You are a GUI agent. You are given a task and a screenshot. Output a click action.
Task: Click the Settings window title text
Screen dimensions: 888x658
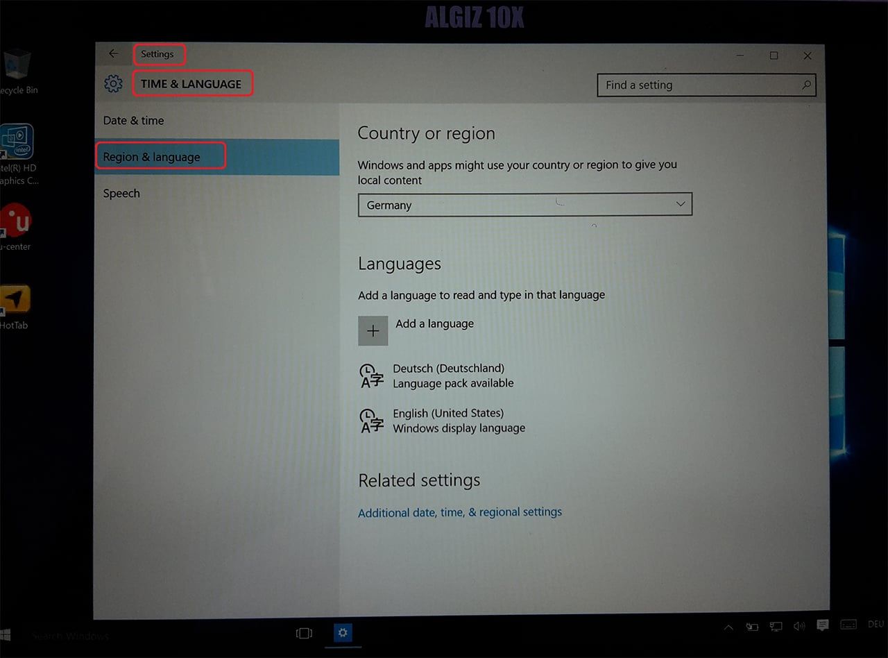pos(157,53)
